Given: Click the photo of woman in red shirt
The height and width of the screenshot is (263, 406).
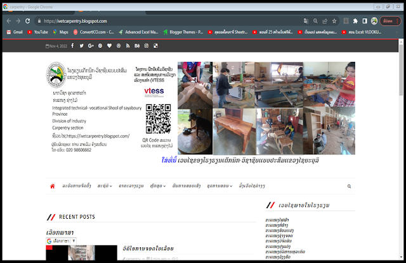Looking at the screenshot, I should coord(329,84).
